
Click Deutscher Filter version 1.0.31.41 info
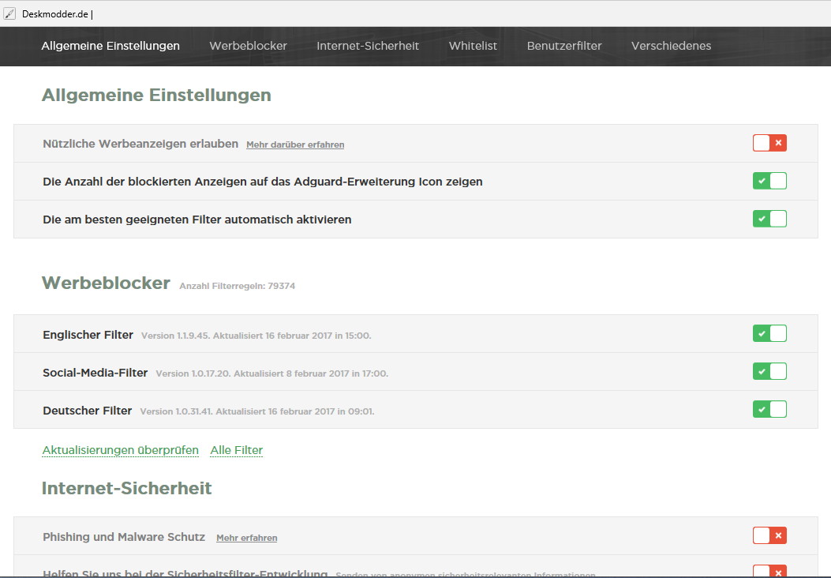[257, 411]
